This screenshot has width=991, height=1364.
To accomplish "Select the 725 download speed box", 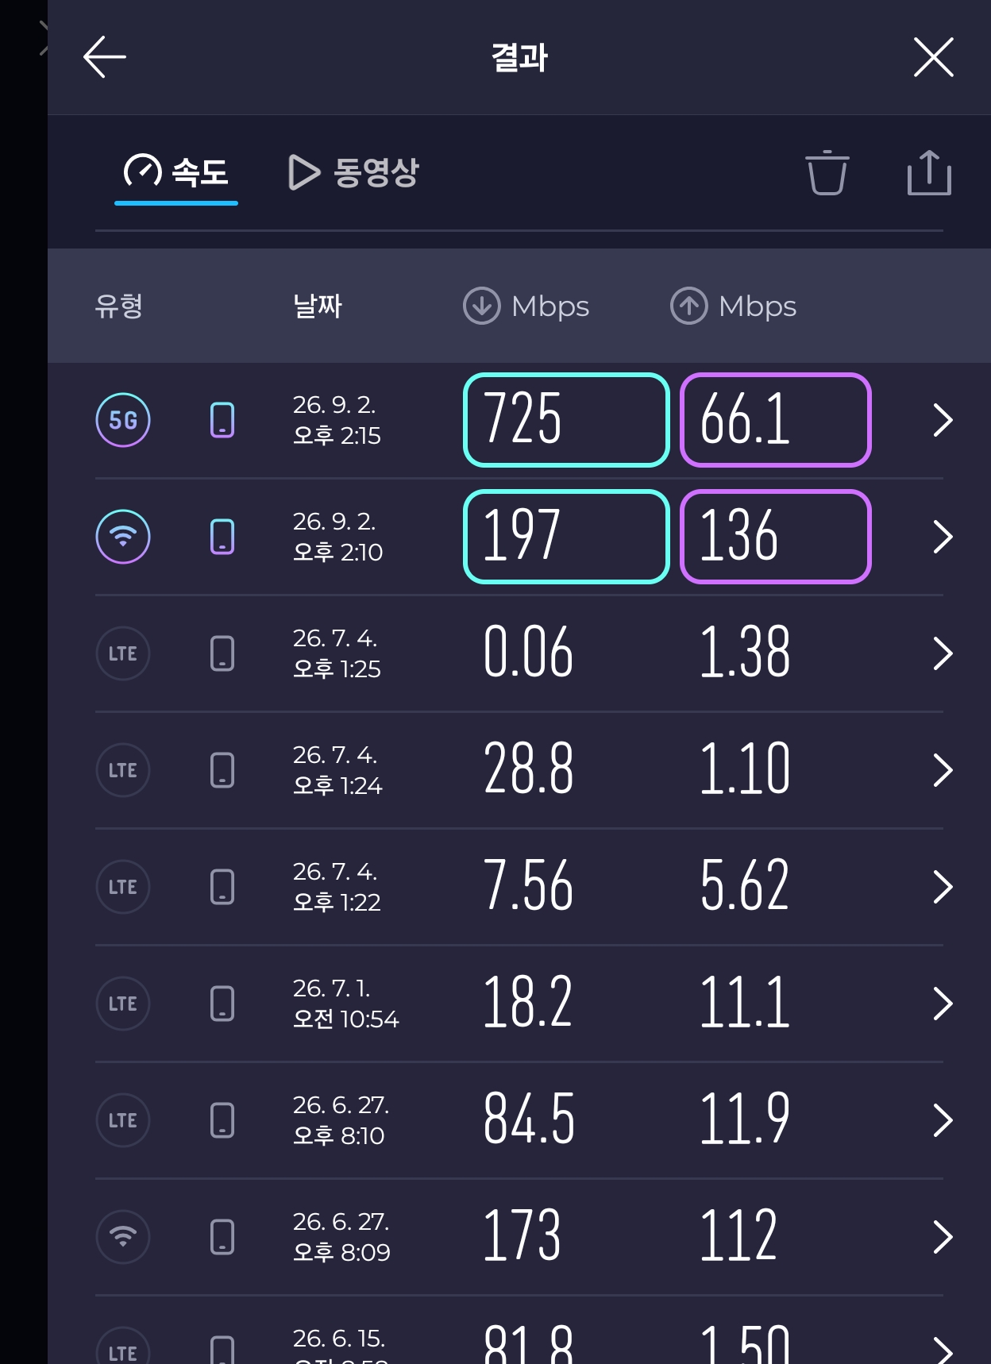I will [x=566, y=420].
